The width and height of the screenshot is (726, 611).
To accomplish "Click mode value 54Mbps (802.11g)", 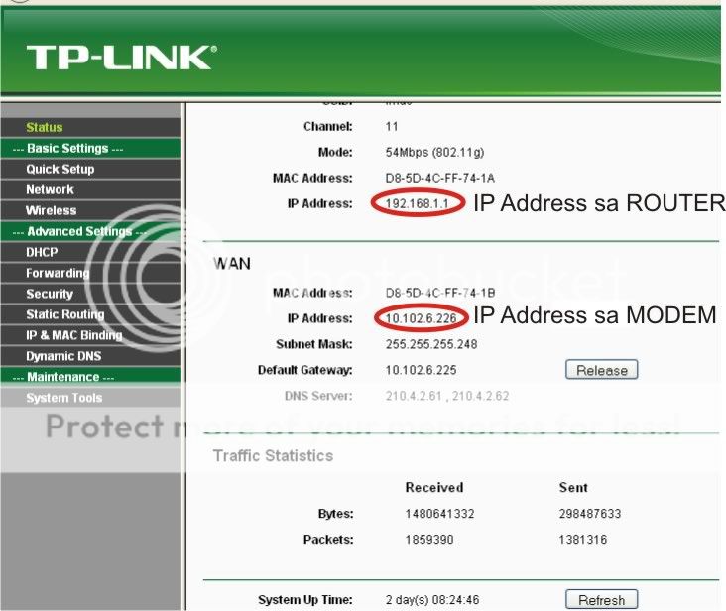I will pos(434,153).
